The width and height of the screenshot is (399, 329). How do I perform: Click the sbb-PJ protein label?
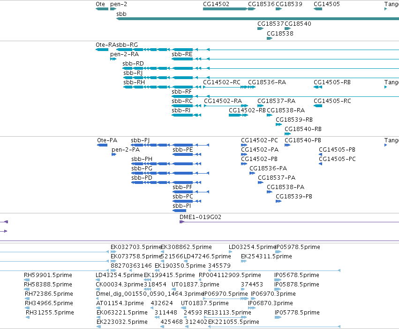coord(140,140)
